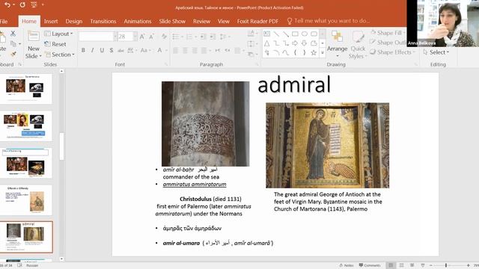The image size is (479, 269).
Task: Click the Start From Beginning icon in the title bar
Action: coord(34,4)
